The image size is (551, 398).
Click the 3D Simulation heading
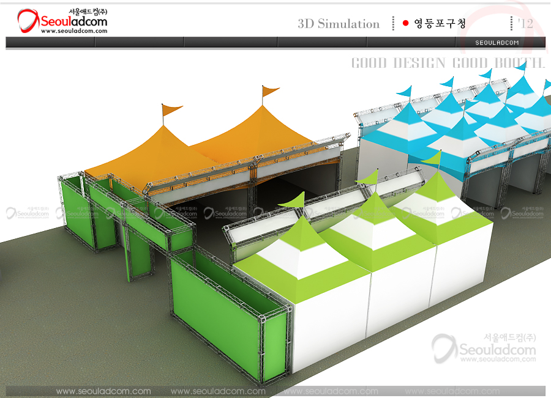point(339,24)
